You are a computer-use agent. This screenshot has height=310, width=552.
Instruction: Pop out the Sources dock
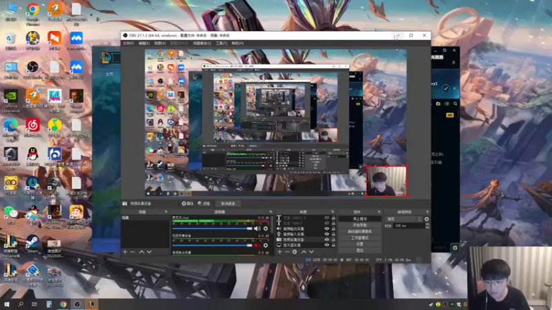click(x=333, y=212)
